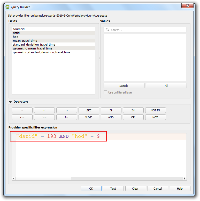Insert the != operator

click(x=66, y=117)
